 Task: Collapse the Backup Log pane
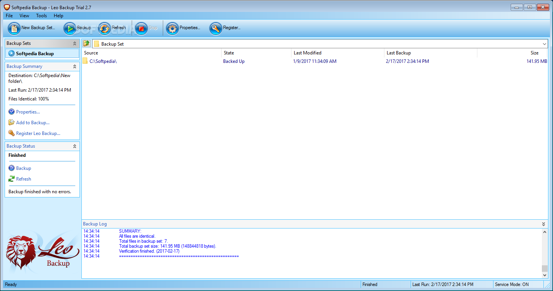point(544,224)
